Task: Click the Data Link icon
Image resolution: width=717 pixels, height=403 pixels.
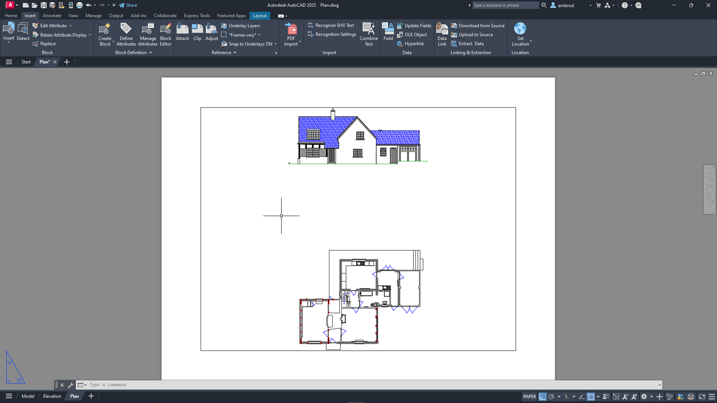Action: coord(442,29)
